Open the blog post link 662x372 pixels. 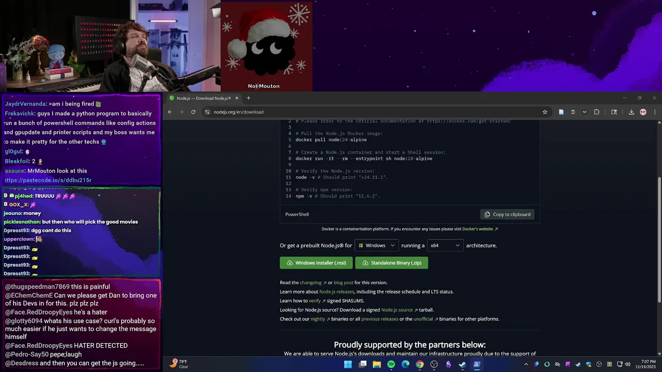click(x=343, y=283)
